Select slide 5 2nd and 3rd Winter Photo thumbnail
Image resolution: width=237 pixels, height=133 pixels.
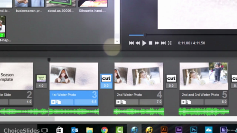click(x=204, y=76)
